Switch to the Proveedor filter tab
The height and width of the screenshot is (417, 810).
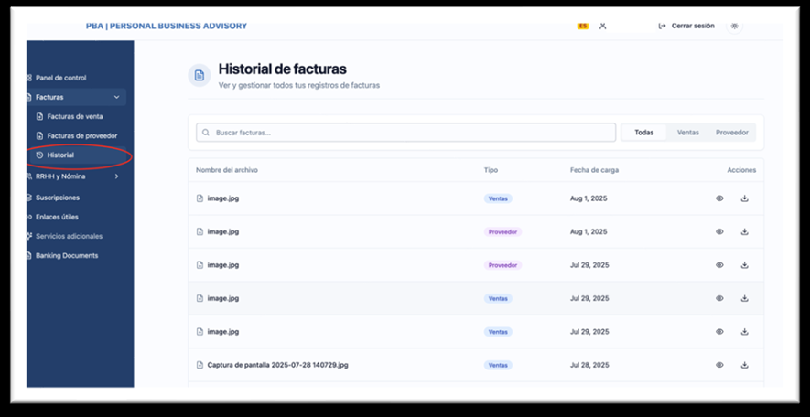click(x=731, y=133)
